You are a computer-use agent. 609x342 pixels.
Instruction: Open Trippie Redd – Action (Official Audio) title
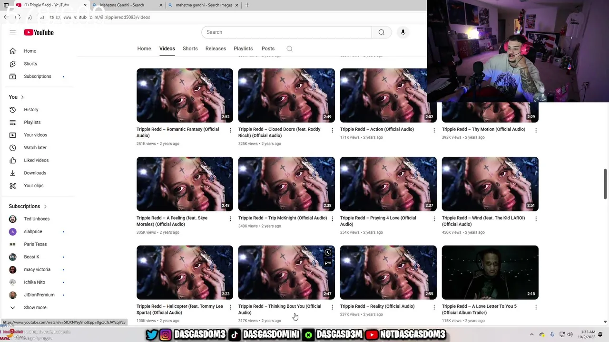377,129
